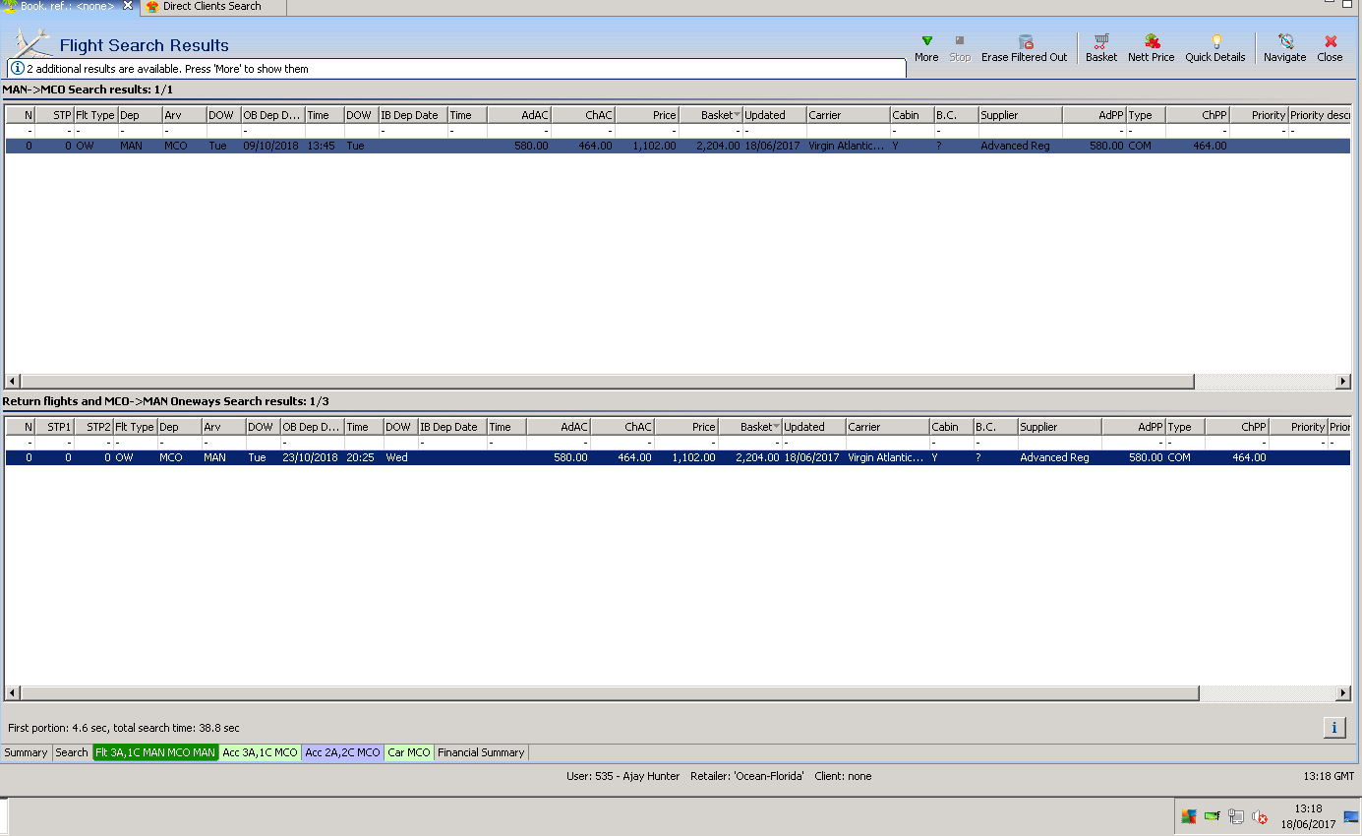Click the More toolbar icon

[x=926, y=41]
